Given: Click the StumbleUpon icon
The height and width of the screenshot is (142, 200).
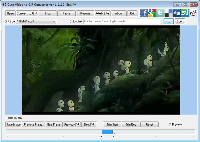Looking at the screenshot, I should click(x=185, y=13).
